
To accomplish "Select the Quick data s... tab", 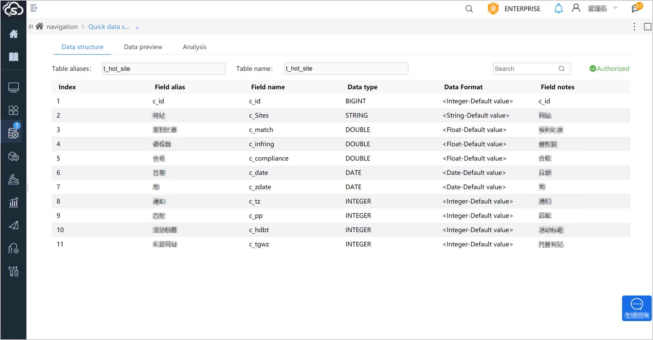I will 109,27.
